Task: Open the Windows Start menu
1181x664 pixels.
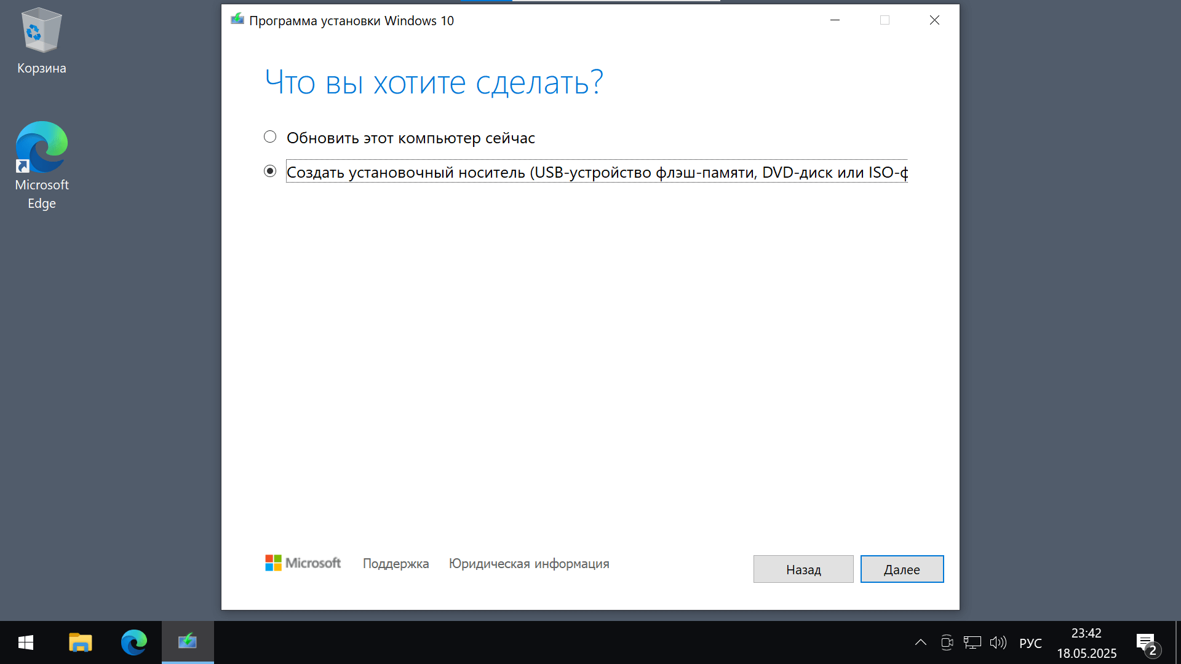Action: click(x=26, y=642)
